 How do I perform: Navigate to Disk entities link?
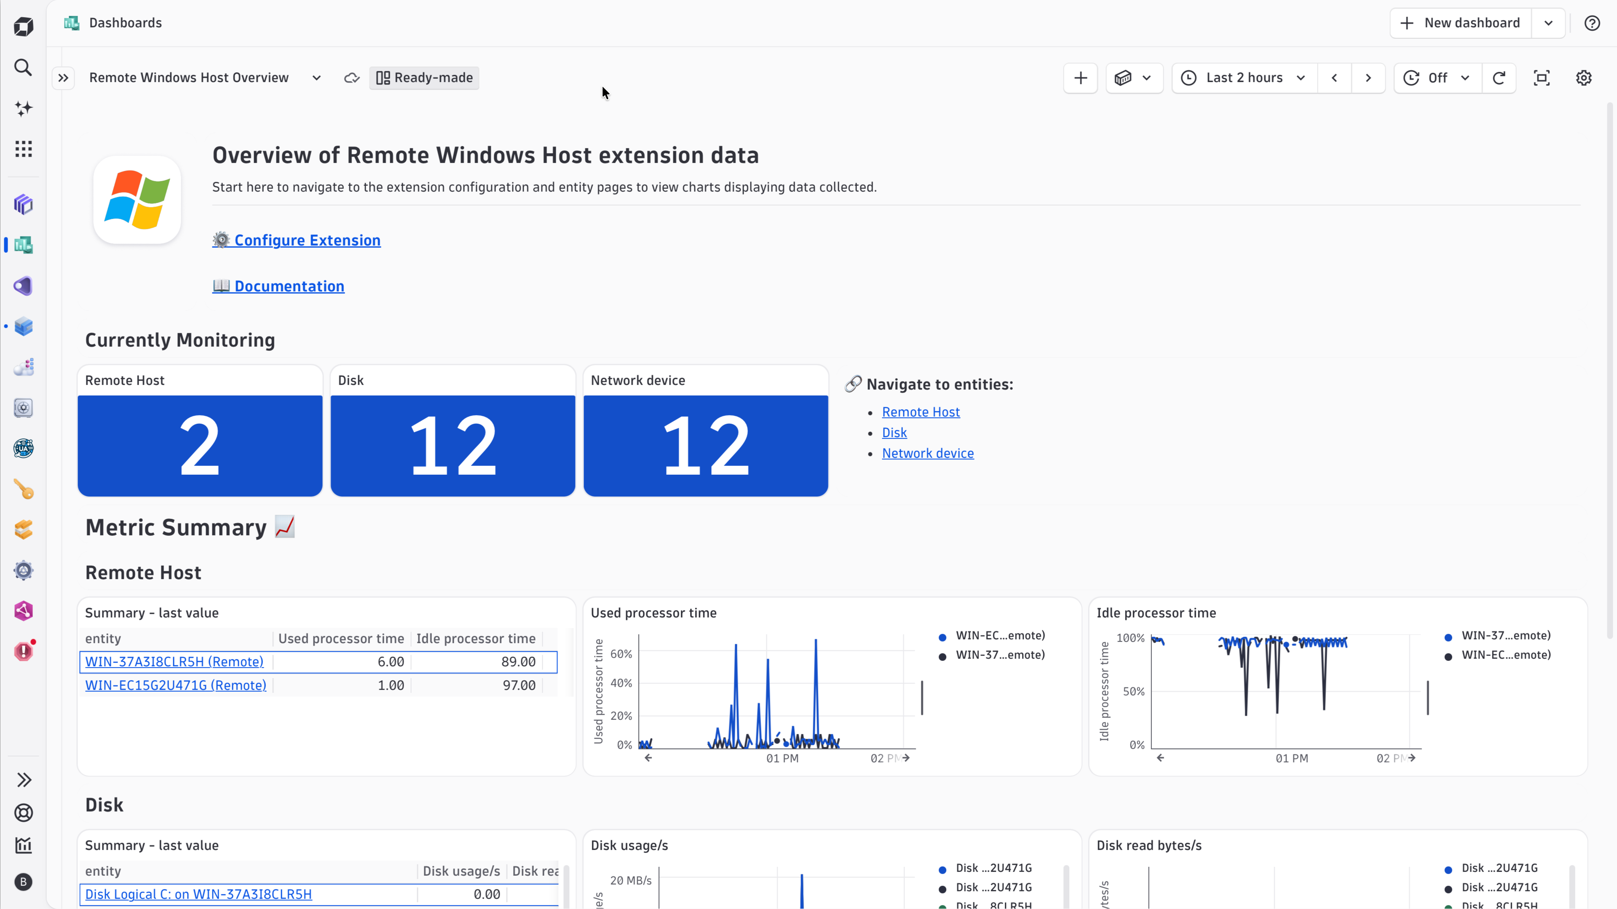click(894, 433)
